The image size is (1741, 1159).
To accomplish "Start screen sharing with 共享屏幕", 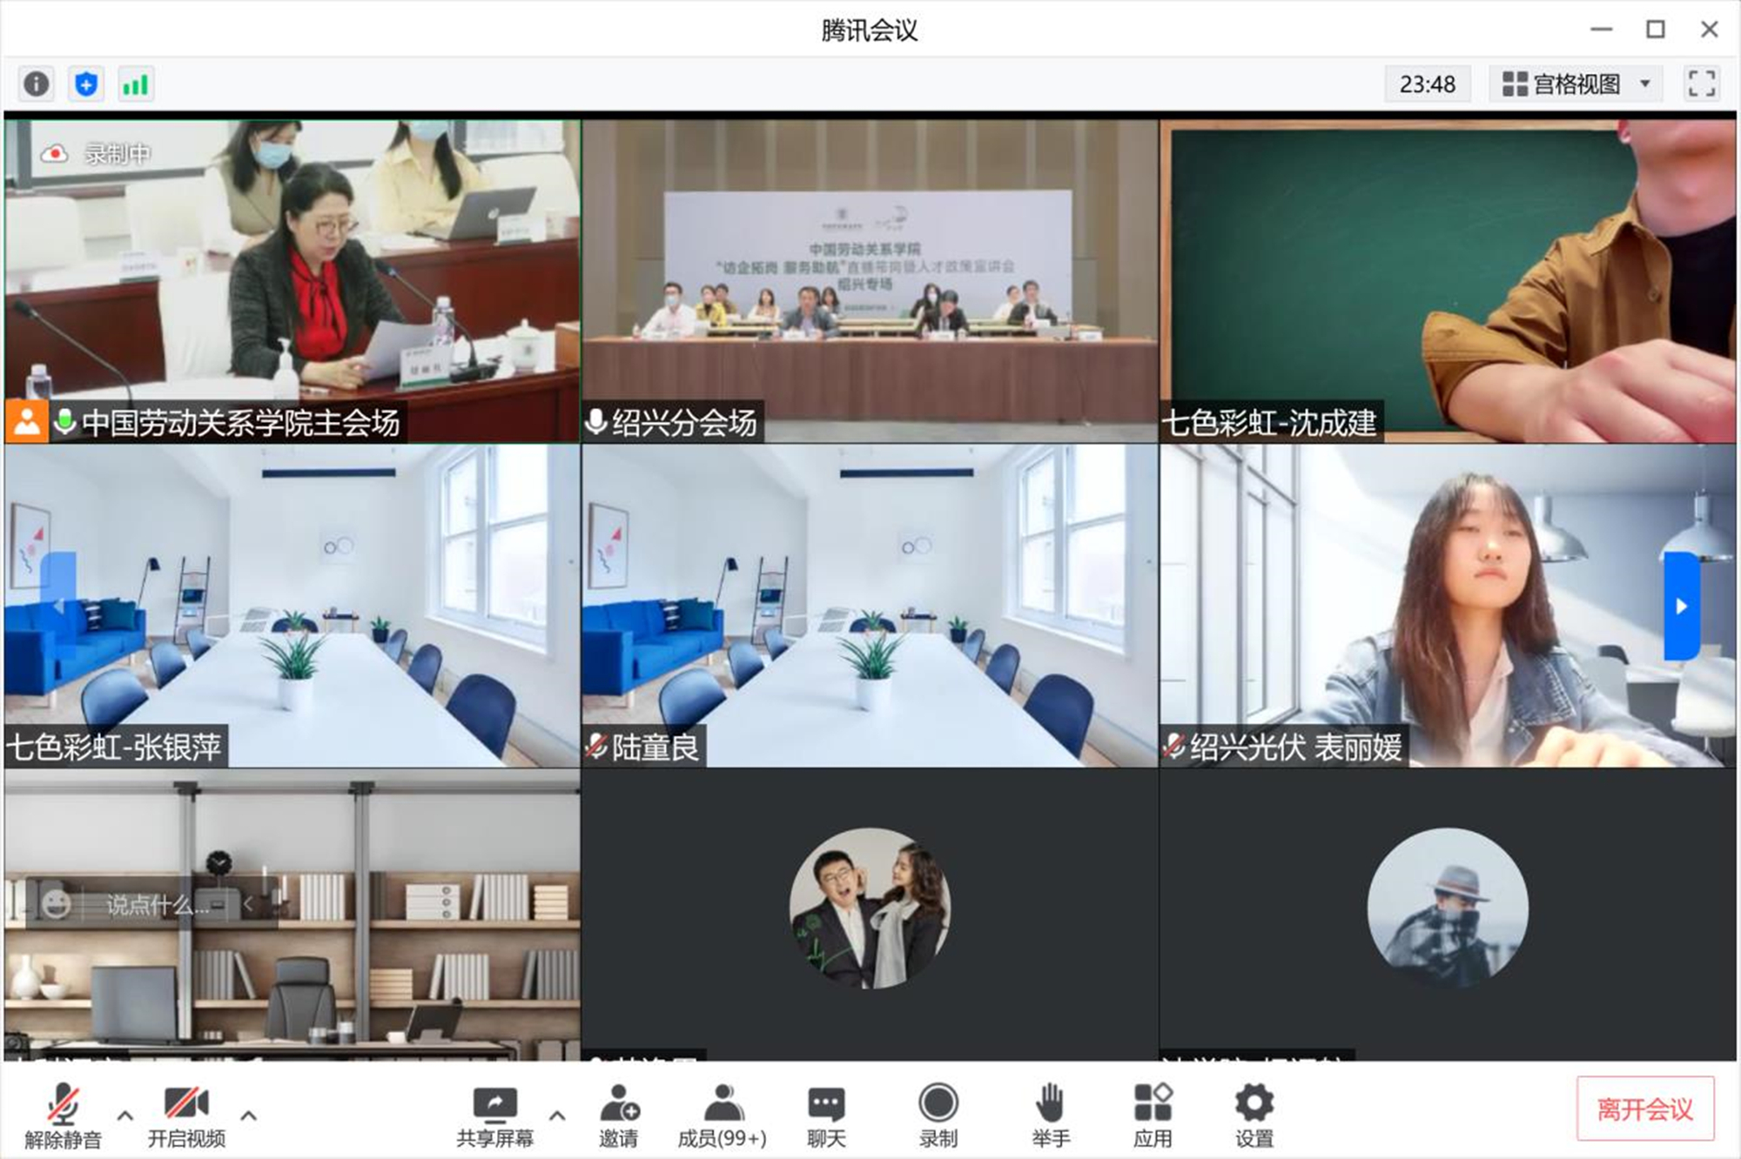I will point(494,1115).
